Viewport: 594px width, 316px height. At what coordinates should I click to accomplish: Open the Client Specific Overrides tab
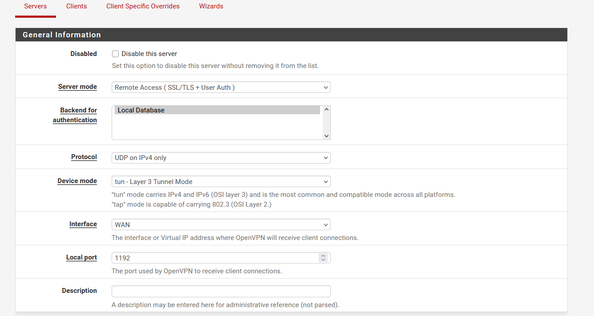click(142, 6)
